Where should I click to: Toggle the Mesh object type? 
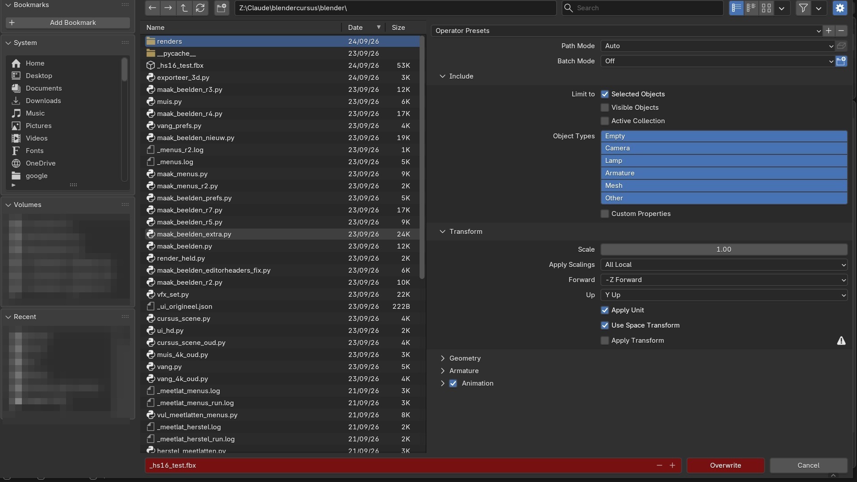pyautogui.click(x=724, y=186)
